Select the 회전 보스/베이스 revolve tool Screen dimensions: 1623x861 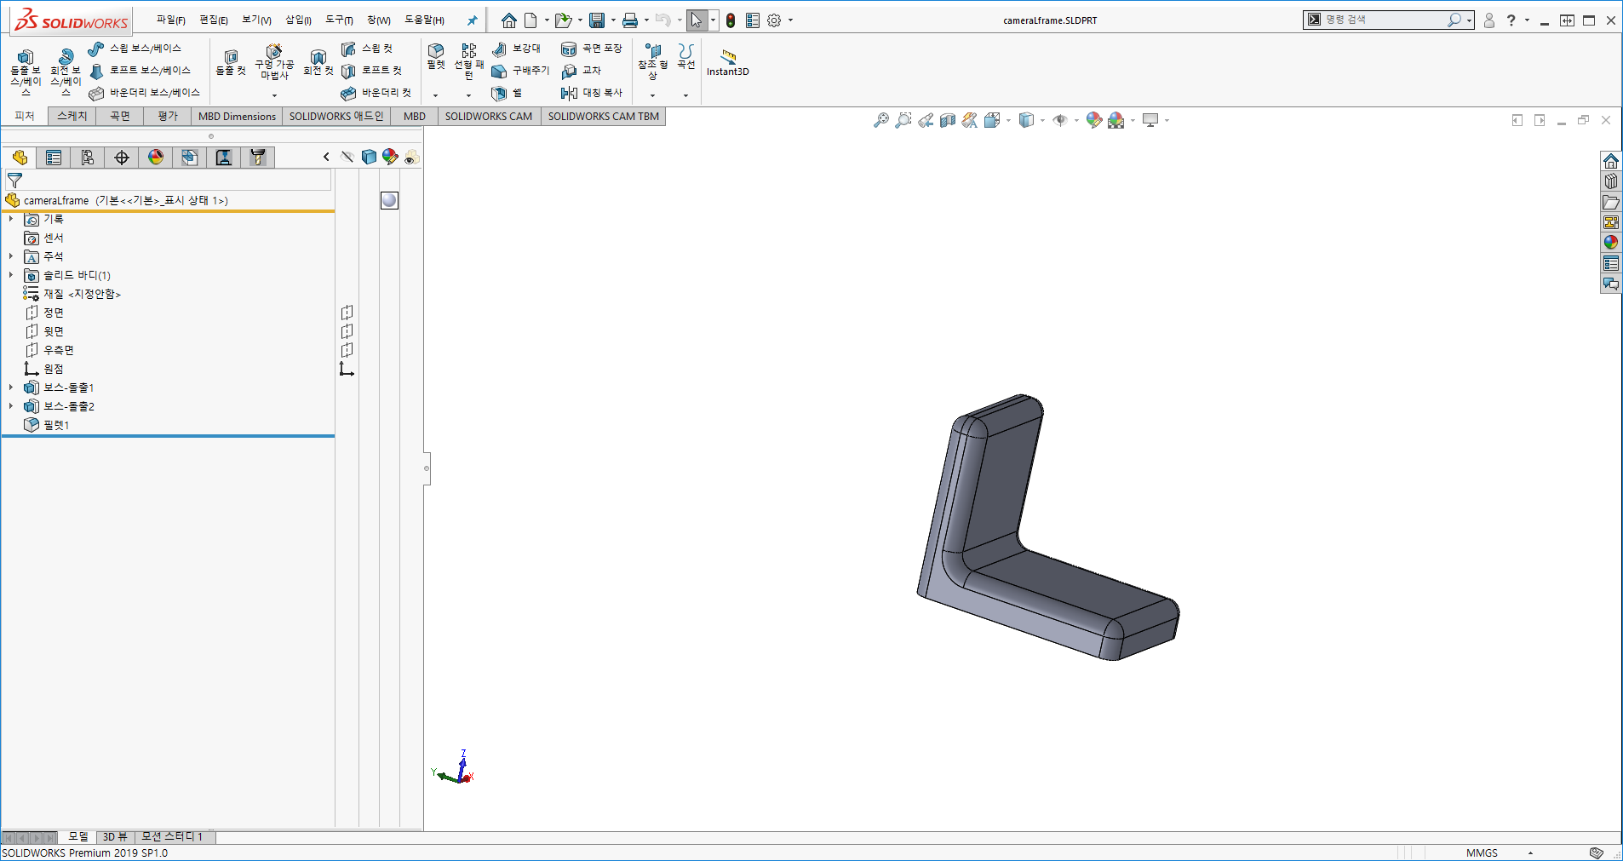tap(65, 71)
